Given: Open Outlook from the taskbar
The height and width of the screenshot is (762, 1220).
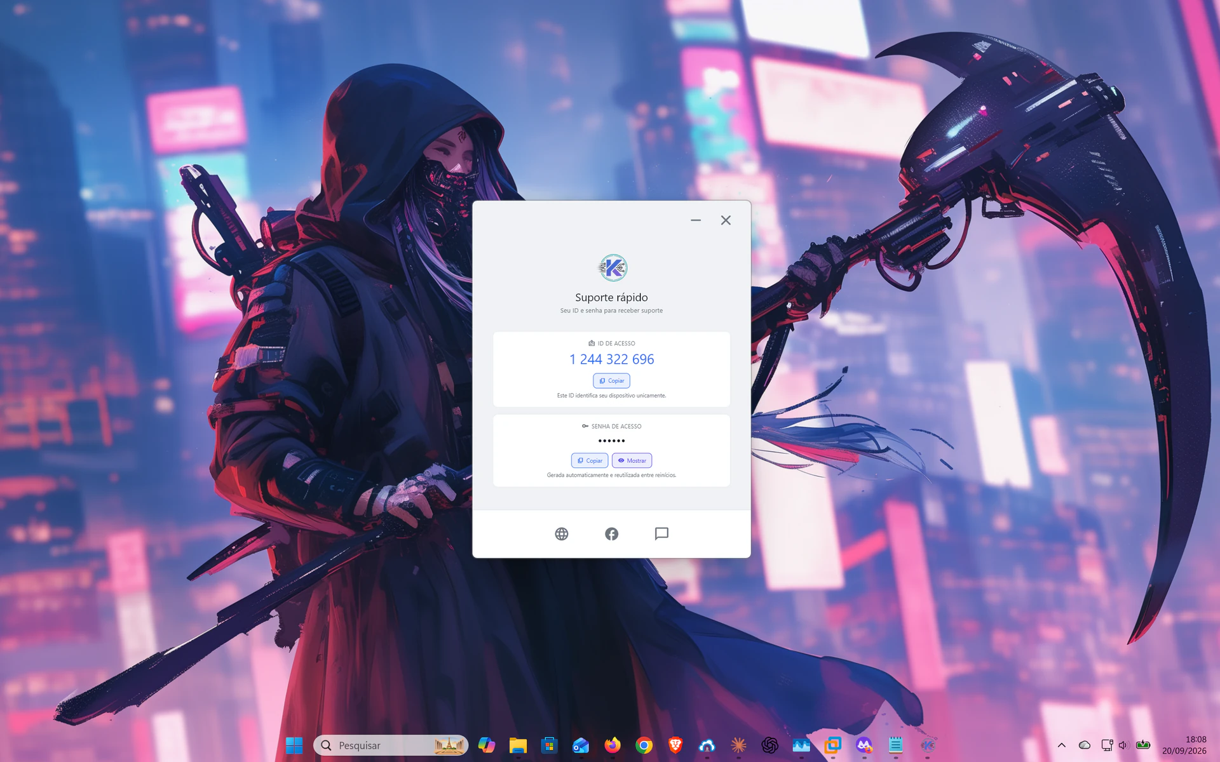Looking at the screenshot, I should coord(581,745).
